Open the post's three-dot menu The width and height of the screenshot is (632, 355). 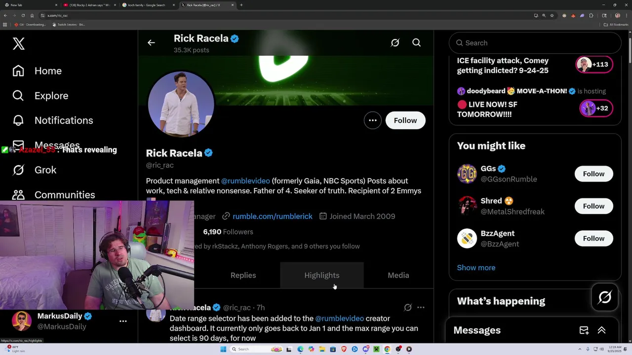click(x=421, y=307)
